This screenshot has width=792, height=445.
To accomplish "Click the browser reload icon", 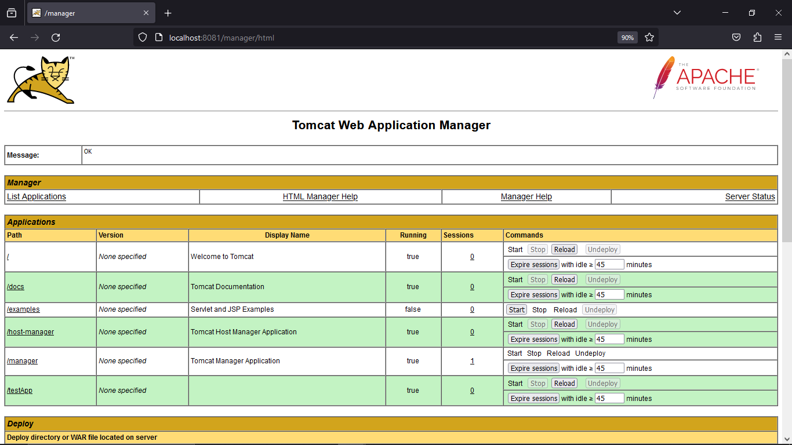I will tap(56, 38).
